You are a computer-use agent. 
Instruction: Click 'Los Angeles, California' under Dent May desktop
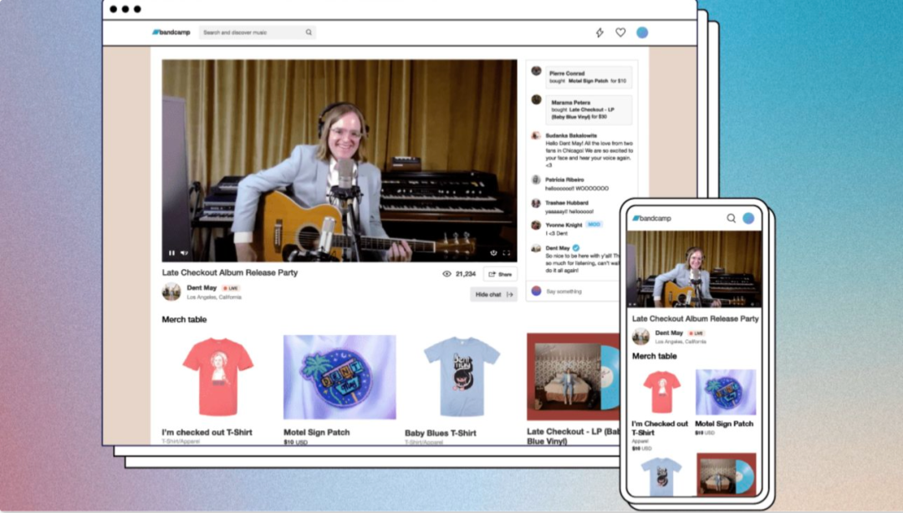pos(214,297)
